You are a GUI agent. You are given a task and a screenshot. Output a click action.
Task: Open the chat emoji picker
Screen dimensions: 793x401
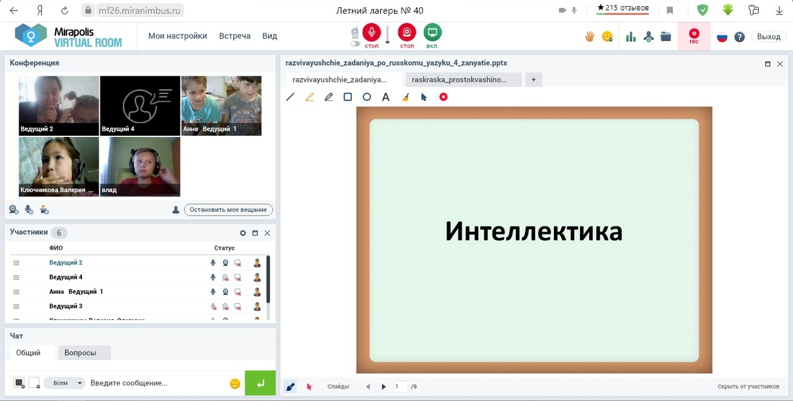[235, 384]
